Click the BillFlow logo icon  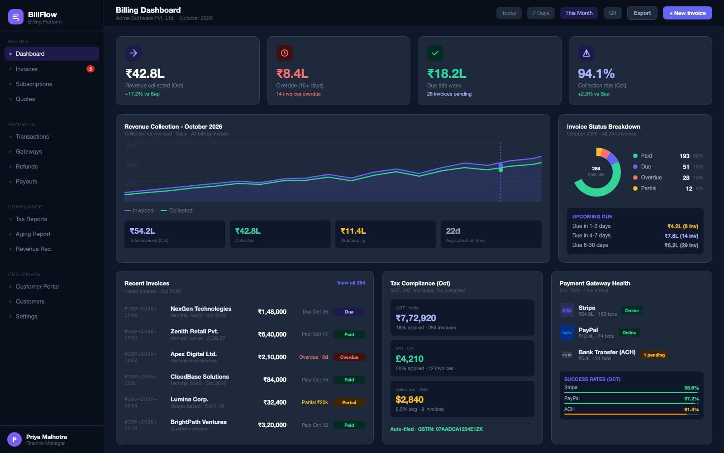pyautogui.click(x=16, y=17)
